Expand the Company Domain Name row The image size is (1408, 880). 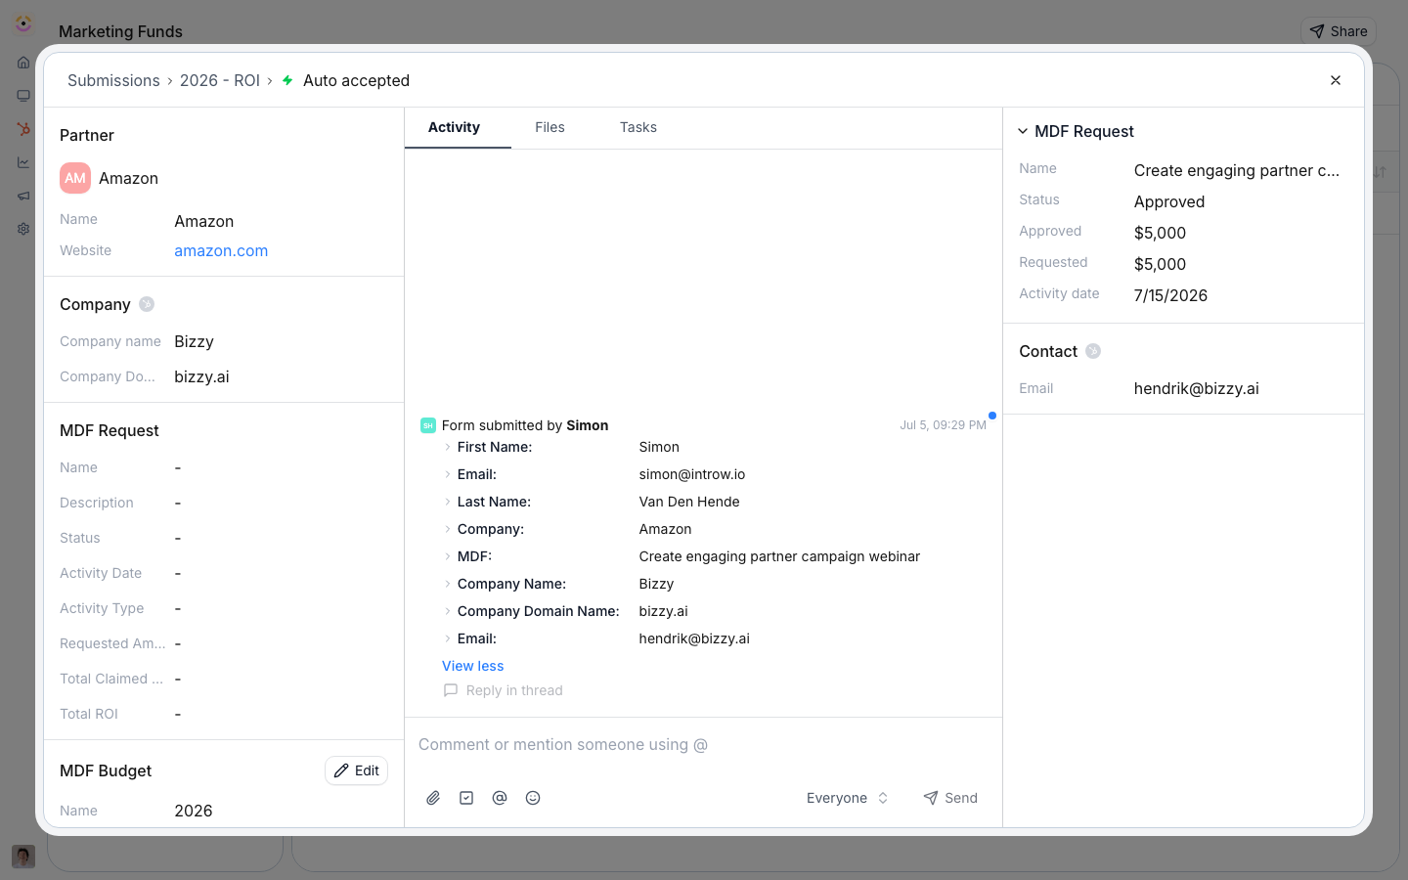[x=448, y=611]
